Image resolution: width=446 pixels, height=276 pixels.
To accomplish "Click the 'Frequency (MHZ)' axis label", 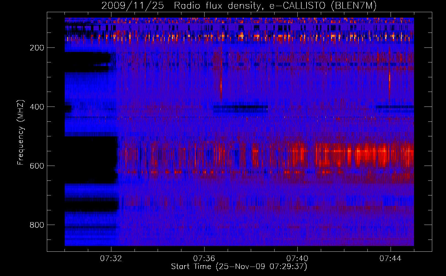I will [x=21, y=132].
